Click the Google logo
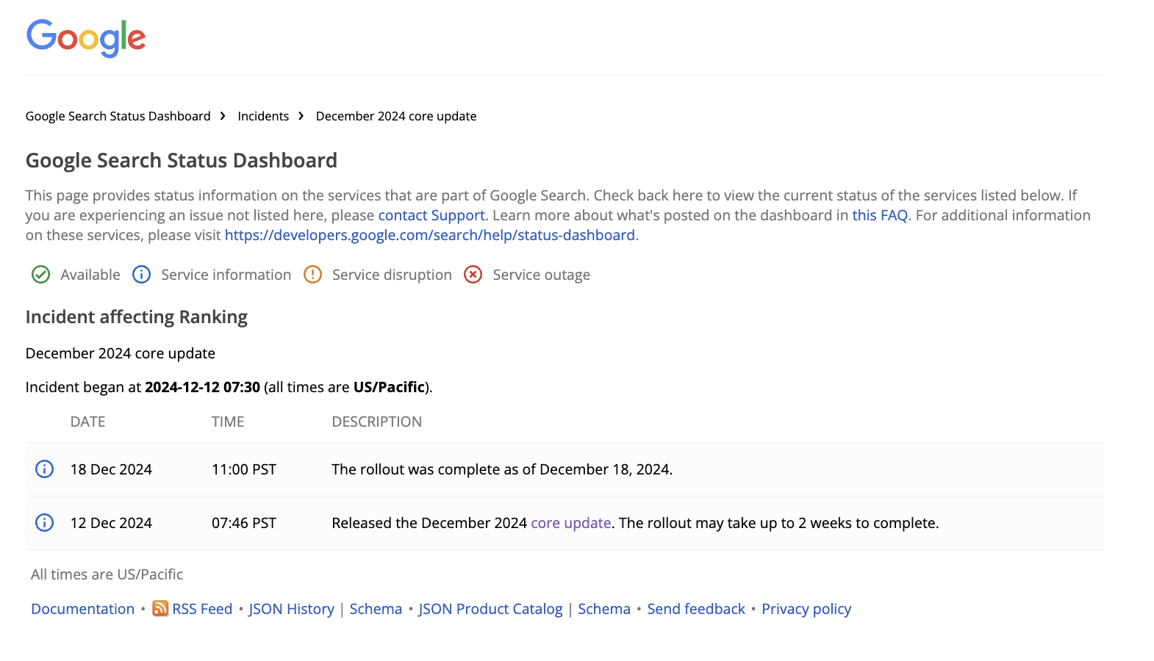 pos(86,37)
